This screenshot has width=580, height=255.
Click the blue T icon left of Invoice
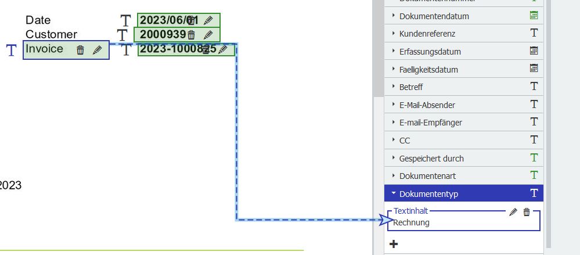(x=11, y=50)
